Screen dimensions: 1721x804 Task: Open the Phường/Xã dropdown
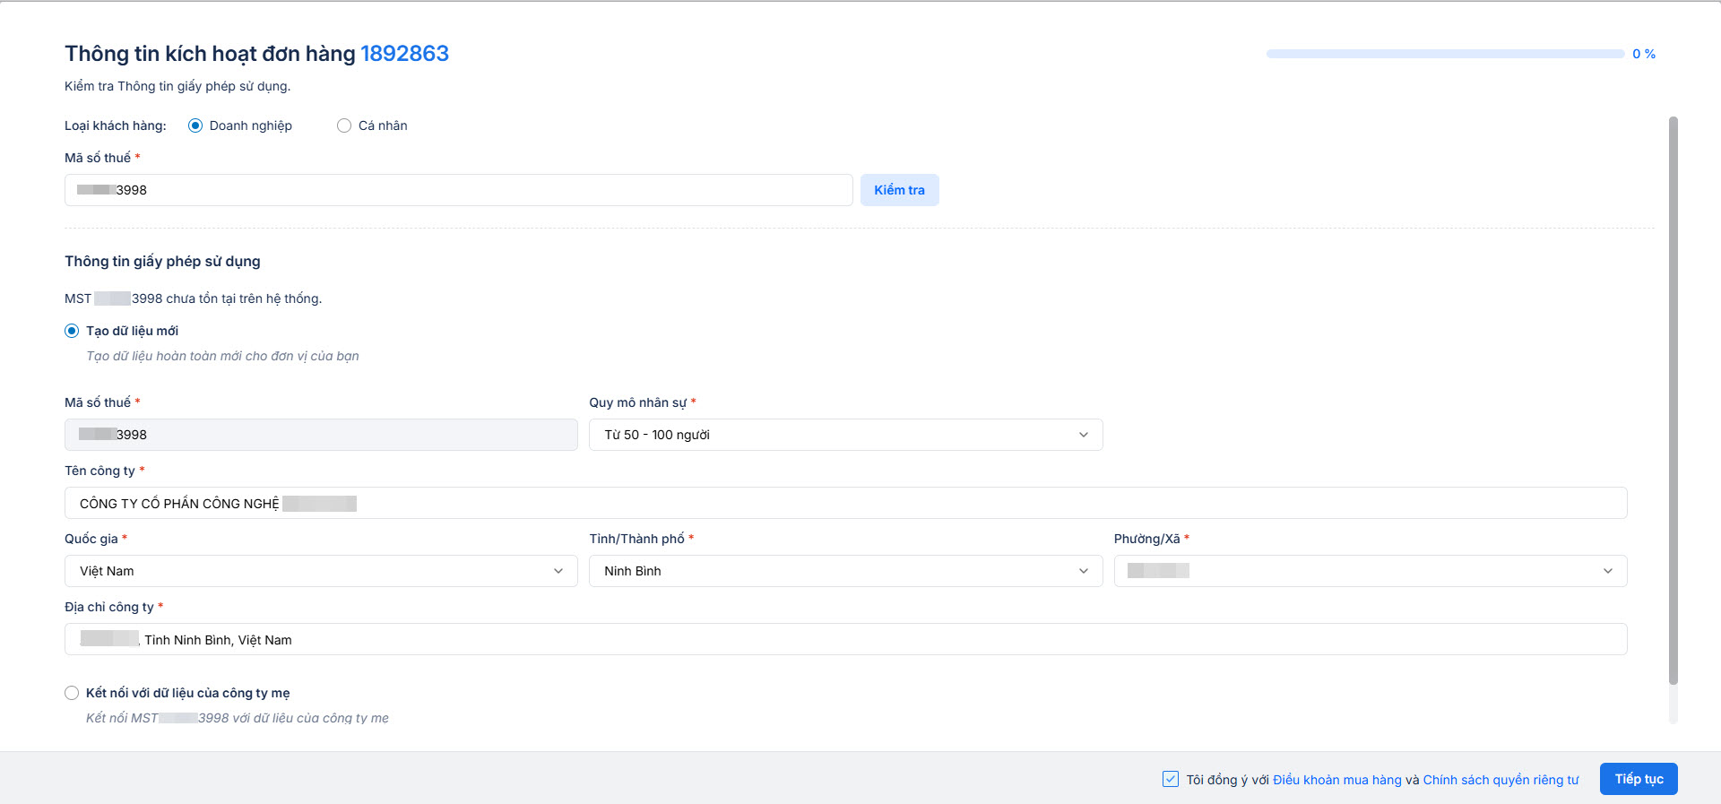click(x=1371, y=571)
